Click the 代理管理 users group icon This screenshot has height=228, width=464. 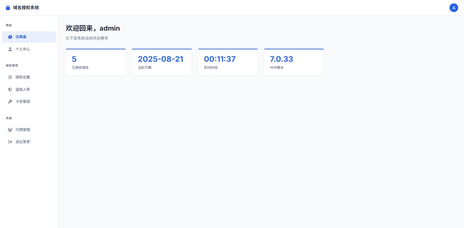click(10, 130)
